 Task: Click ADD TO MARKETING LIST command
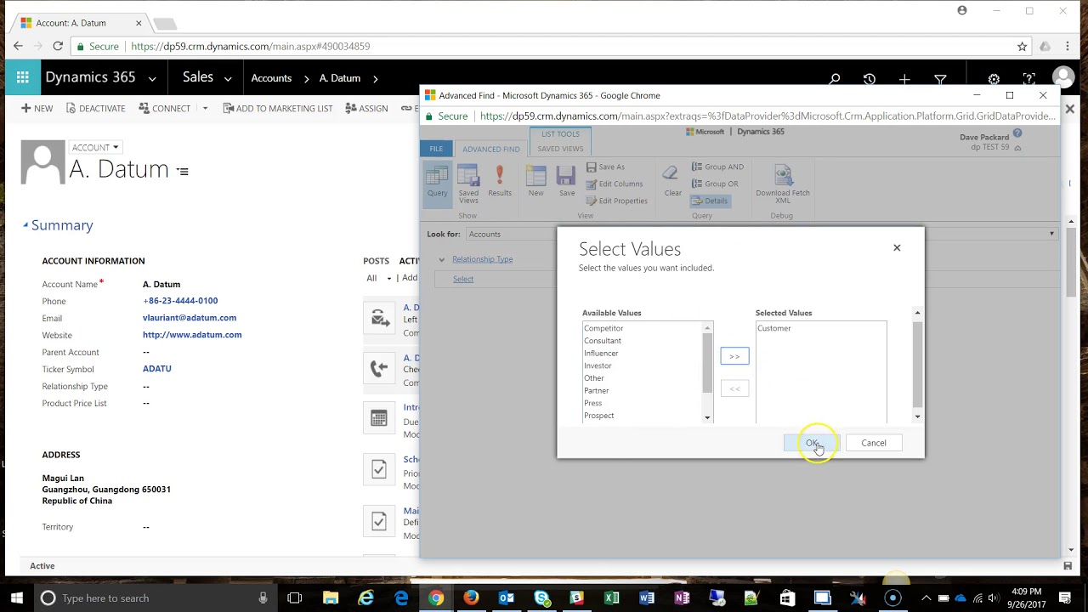(x=278, y=109)
